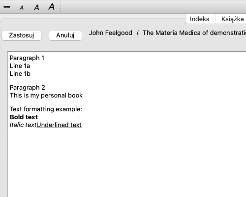
Task: Click the "Text formatting example:" line
Action: tap(46, 109)
